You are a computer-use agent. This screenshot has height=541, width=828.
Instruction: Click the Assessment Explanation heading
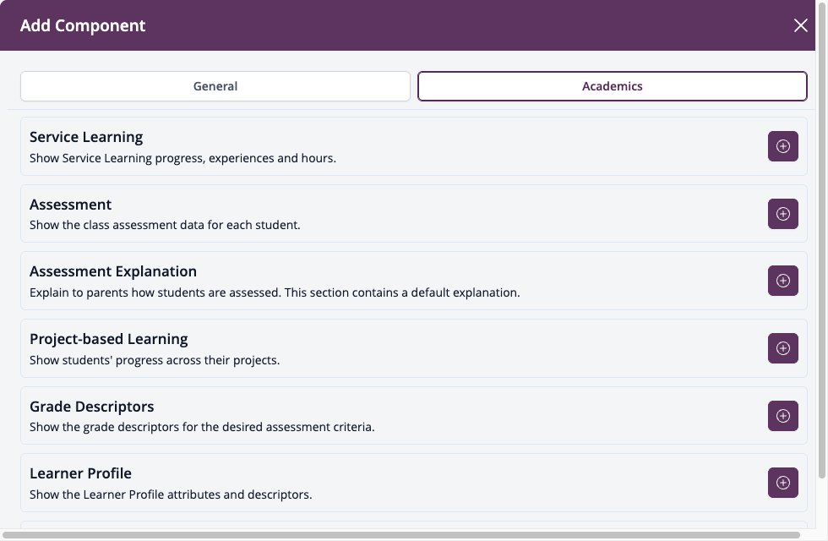tap(113, 271)
